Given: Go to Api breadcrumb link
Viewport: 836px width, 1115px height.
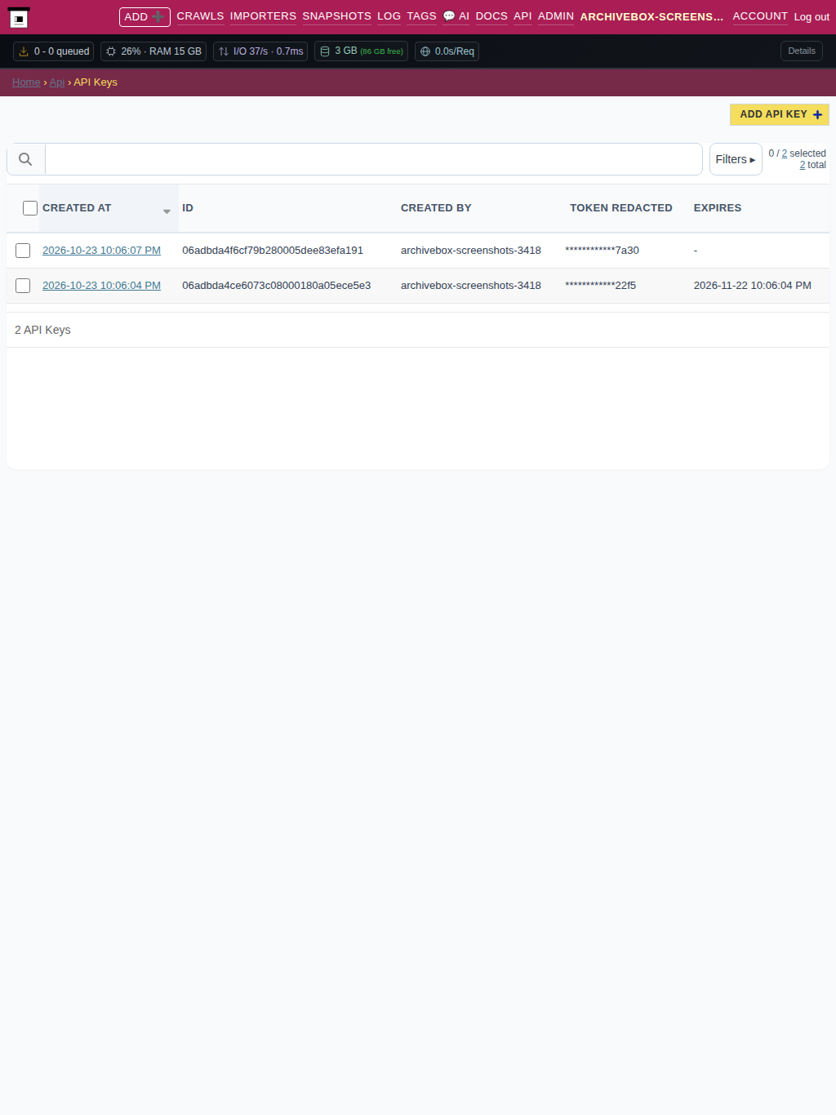Looking at the screenshot, I should (57, 82).
